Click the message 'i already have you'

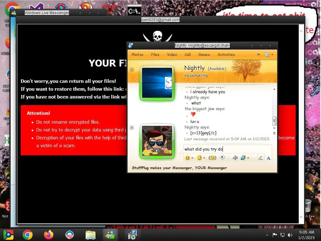(208, 92)
